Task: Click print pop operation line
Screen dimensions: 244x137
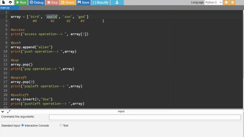Action: pyautogui.click(x=42, y=69)
